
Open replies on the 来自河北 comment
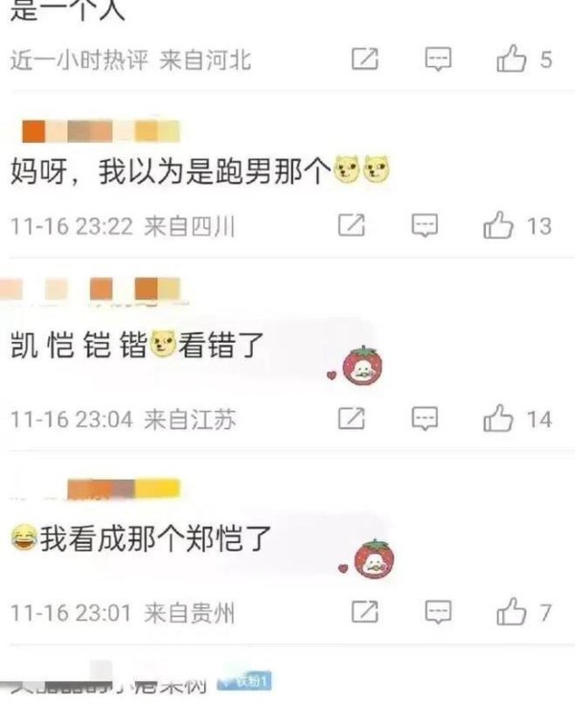point(438,58)
